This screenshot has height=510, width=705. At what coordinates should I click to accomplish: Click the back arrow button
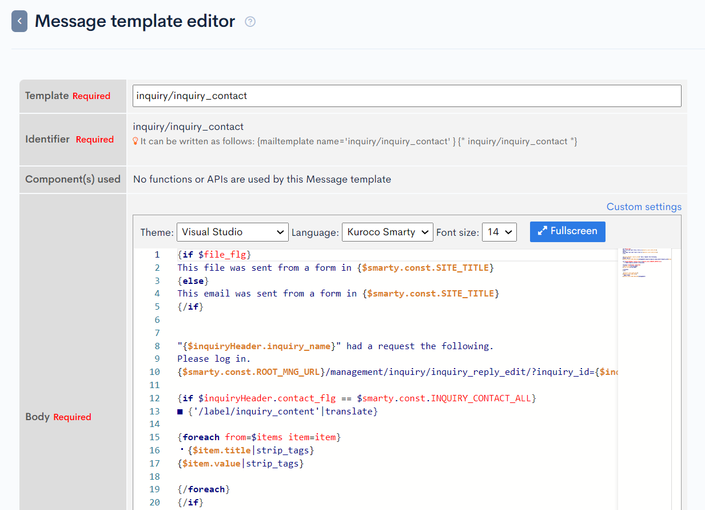[19, 21]
